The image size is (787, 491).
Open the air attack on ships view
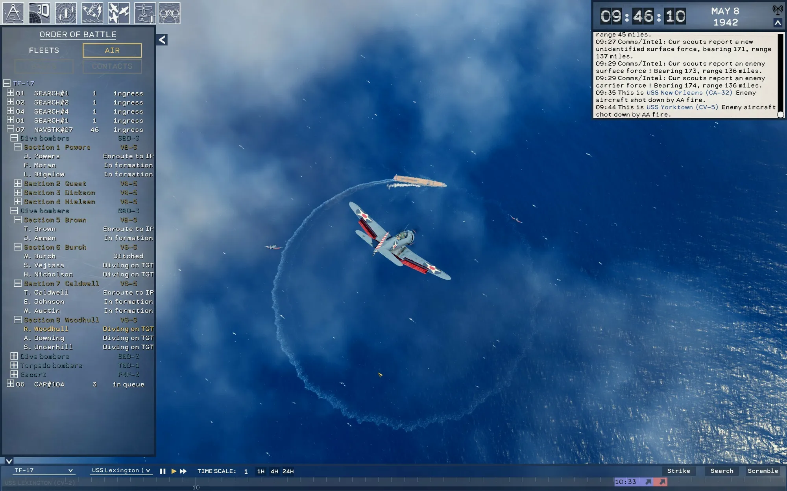click(x=92, y=13)
